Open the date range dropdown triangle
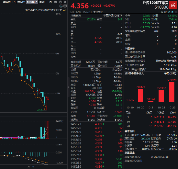 pyautogui.click(x=61, y=10)
